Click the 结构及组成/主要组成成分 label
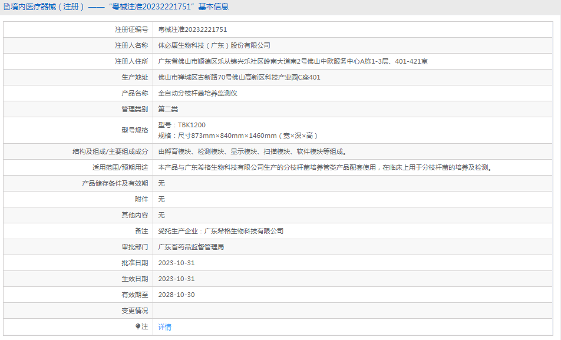The width and height of the screenshot is (561, 340). (x=110, y=152)
